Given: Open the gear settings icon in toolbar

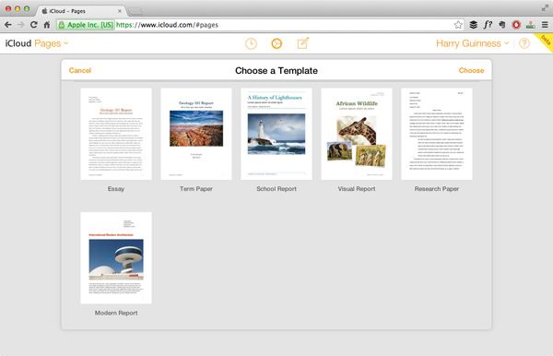Looking at the screenshot, I should pos(276,43).
